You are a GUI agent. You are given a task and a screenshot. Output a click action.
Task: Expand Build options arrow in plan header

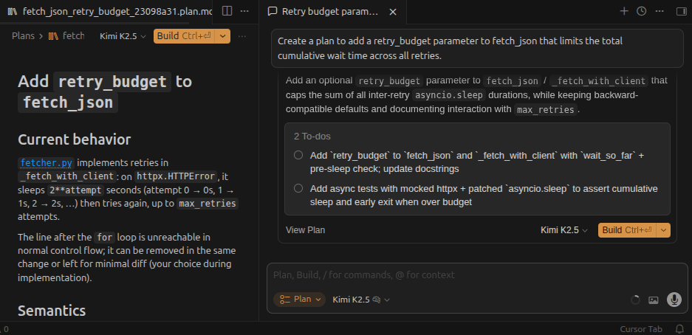pyautogui.click(x=223, y=36)
